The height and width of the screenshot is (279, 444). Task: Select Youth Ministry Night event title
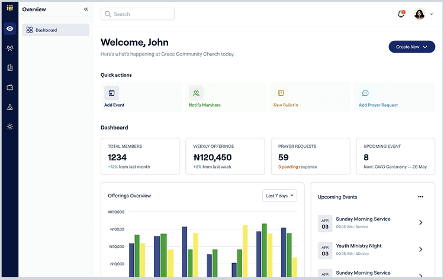359,246
